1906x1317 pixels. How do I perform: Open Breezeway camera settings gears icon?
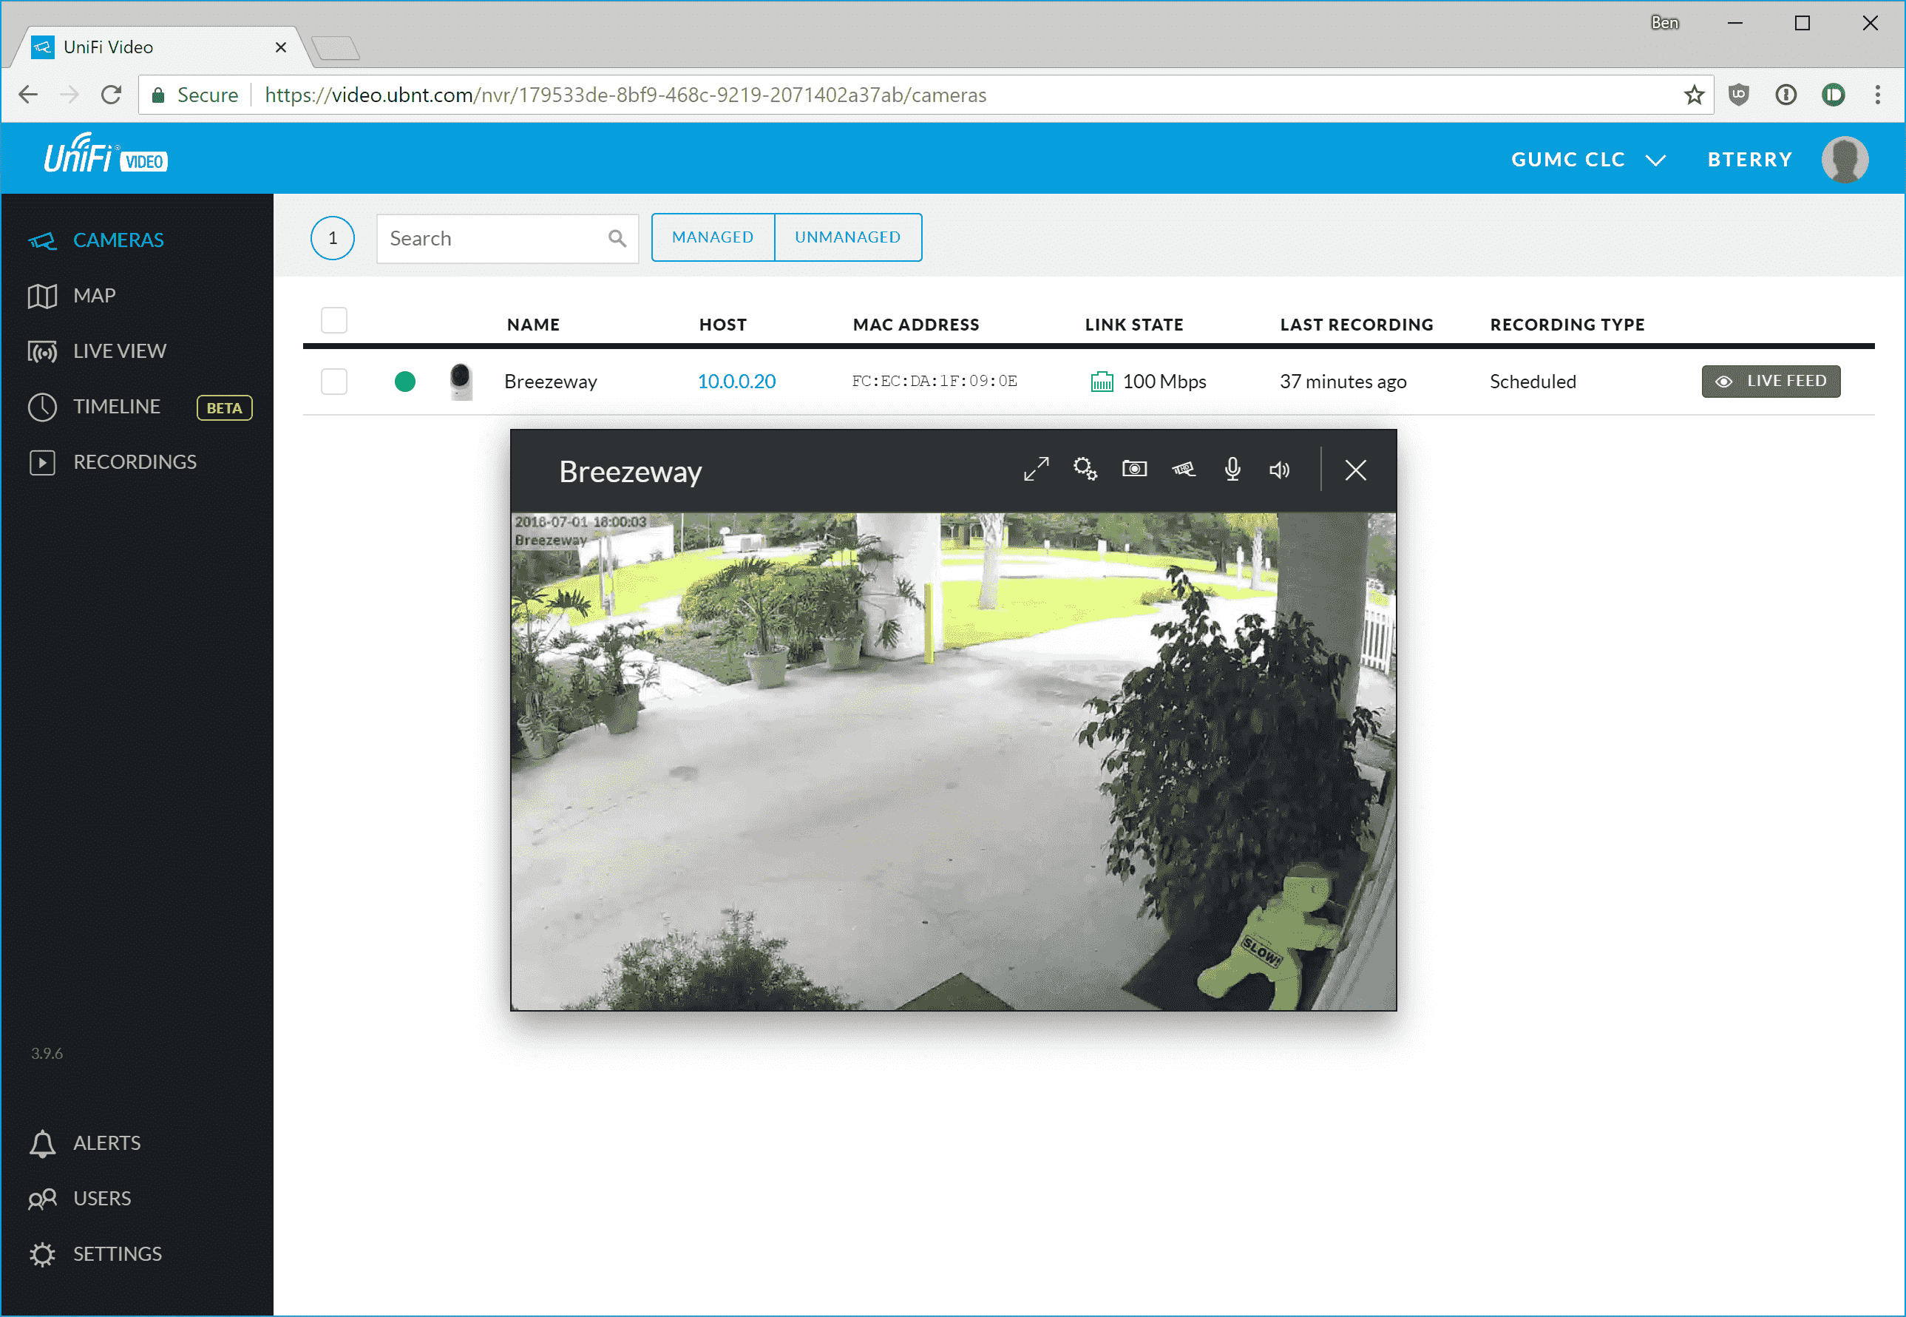[1085, 470]
